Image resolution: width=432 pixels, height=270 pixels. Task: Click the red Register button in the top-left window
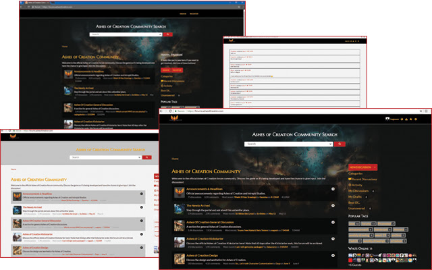[177, 70]
